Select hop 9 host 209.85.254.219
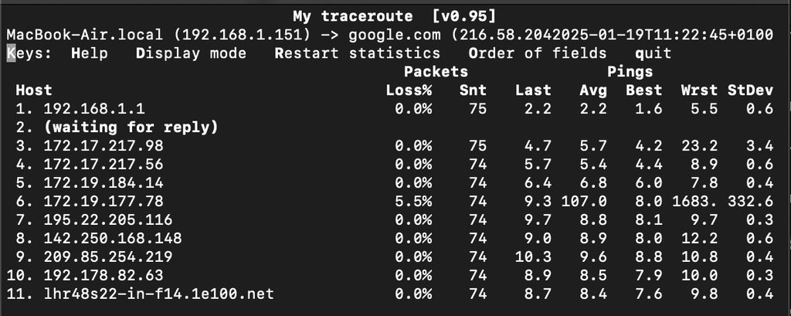Image resolution: width=791 pixels, height=316 pixels. click(x=107, y=257)
